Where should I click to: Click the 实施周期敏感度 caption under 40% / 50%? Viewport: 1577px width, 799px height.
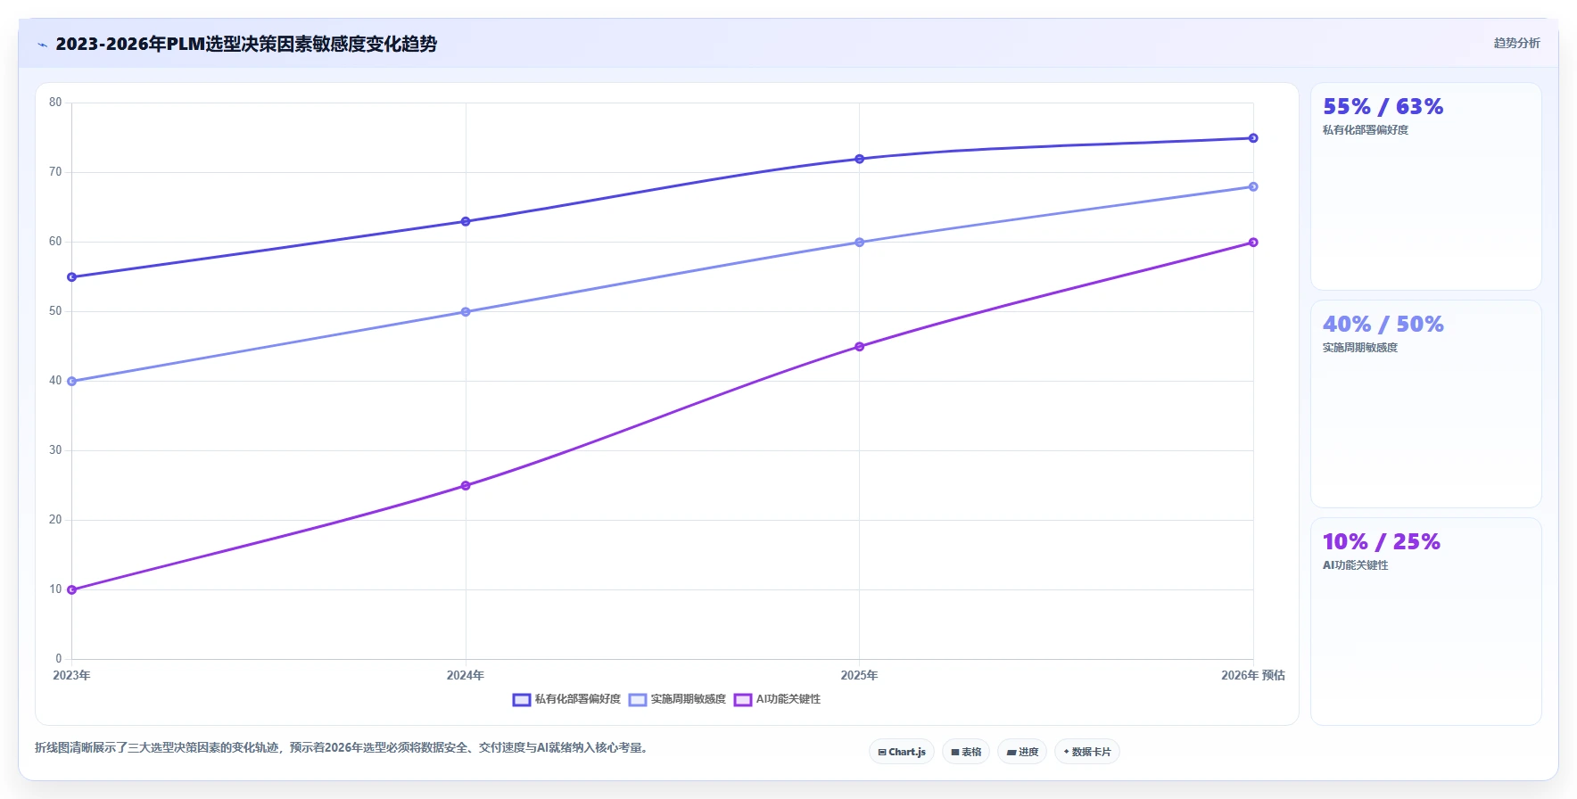click(1360, 348)
